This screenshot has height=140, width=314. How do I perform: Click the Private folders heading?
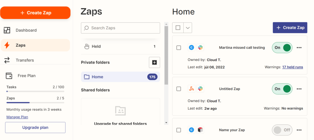pos(95,62)
